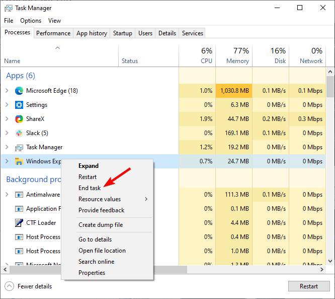The width and height of the screenshot is (335, 299).
Task: Click the CTF Loader pen icon
Action: click(19, 223)
